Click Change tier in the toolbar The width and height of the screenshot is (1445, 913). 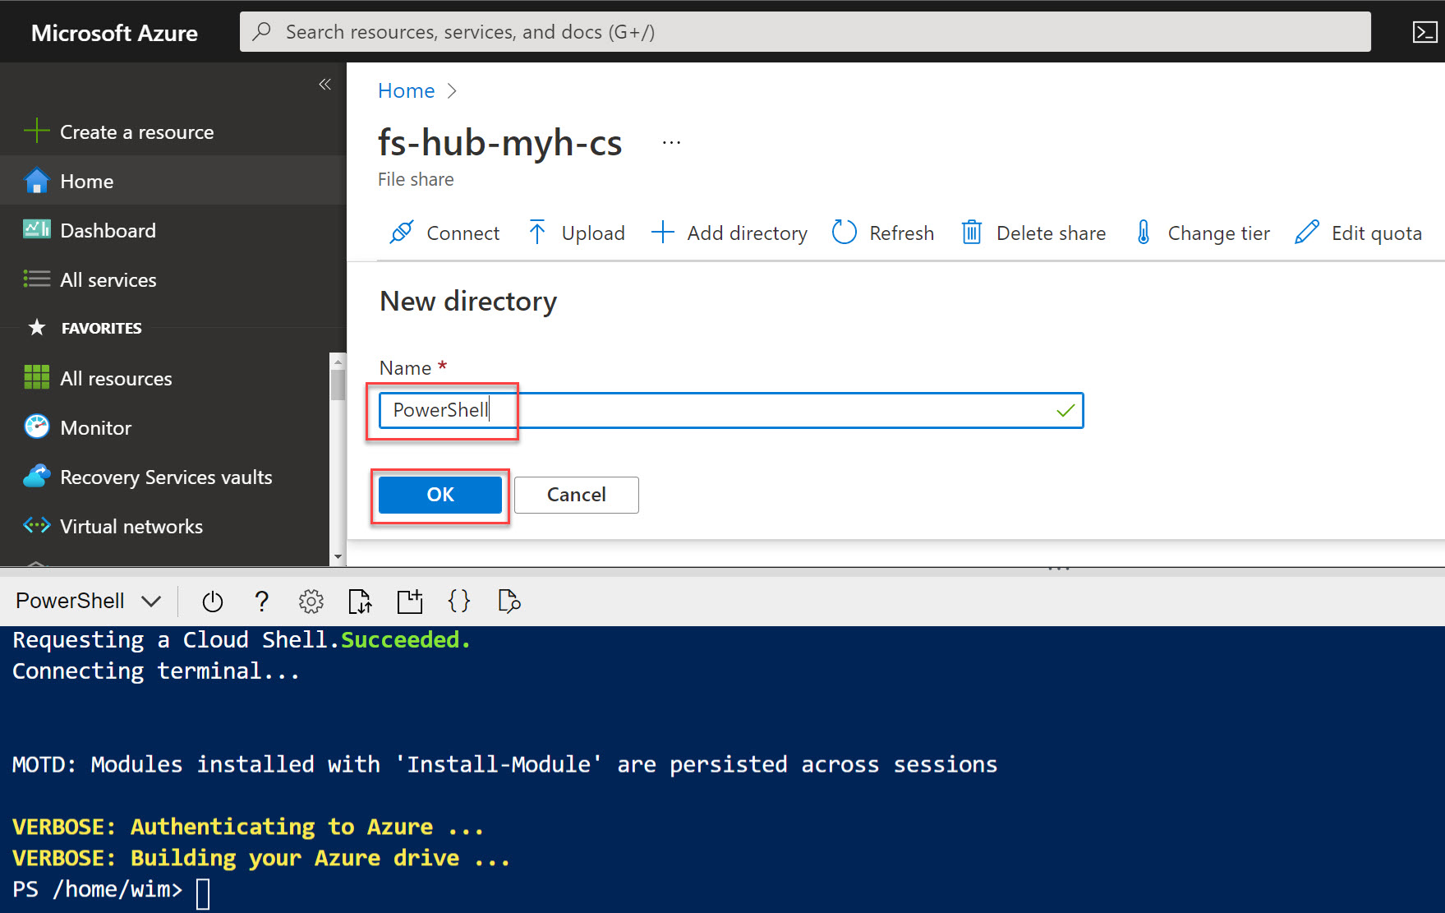pyautogui.click(x=1202, y=233)
